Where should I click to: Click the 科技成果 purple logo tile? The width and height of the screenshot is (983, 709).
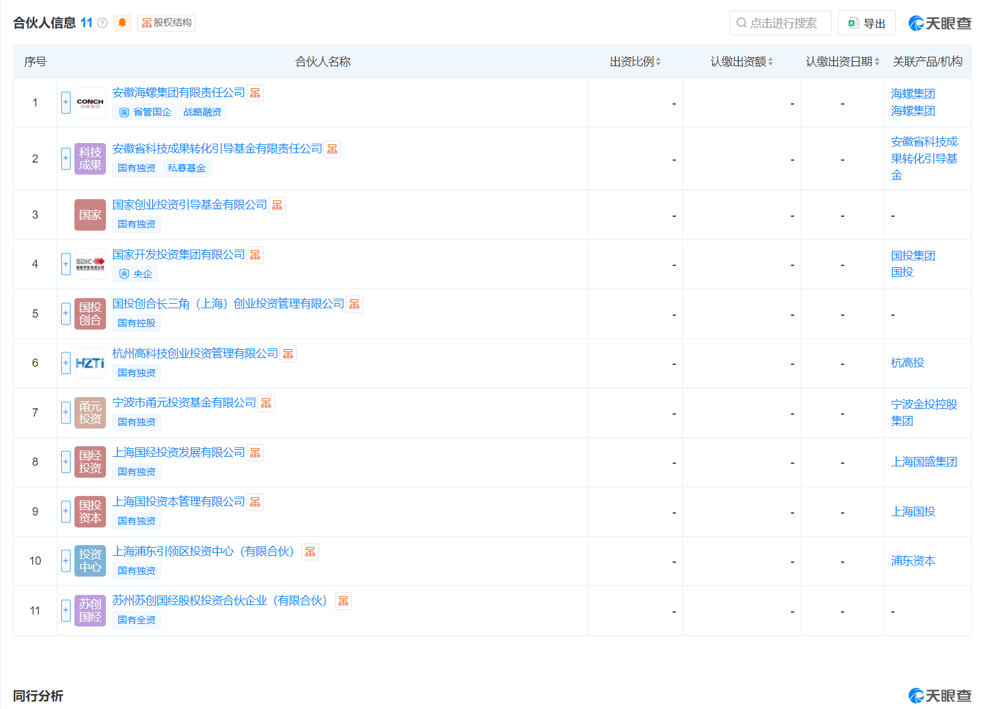[x=90, y=158]
